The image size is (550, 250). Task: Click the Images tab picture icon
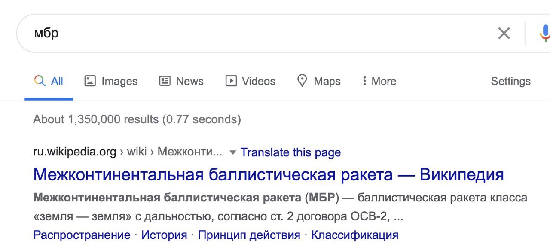click(90, 81)
